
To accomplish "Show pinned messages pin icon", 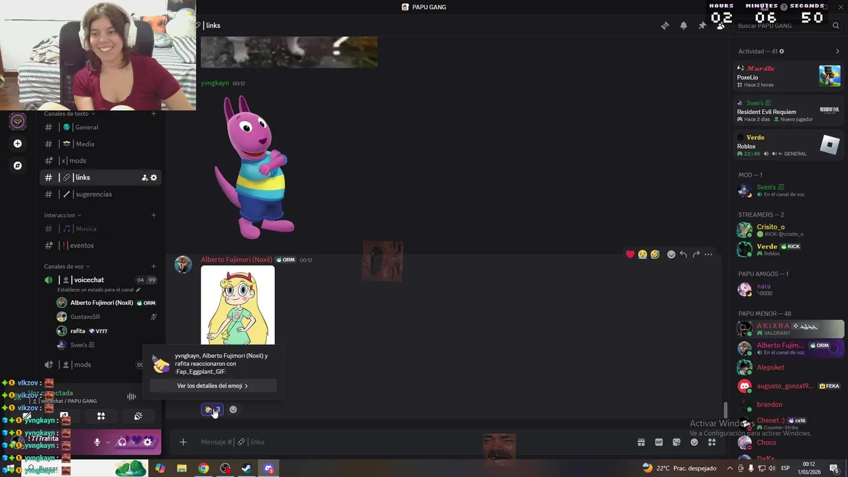I will pos(702,26).
